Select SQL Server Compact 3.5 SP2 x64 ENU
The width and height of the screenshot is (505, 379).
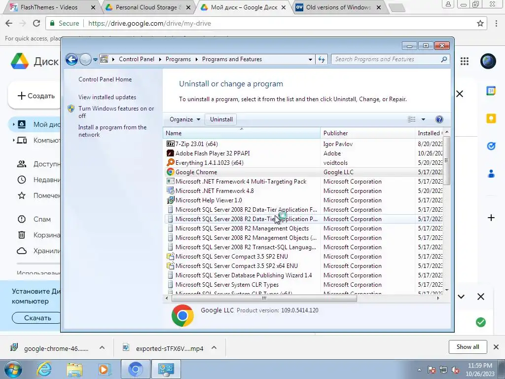237,266
